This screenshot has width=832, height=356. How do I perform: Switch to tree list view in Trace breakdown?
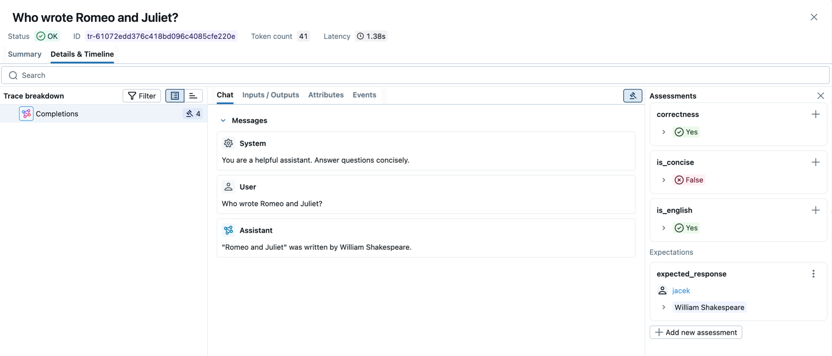(x=175, y=96)
